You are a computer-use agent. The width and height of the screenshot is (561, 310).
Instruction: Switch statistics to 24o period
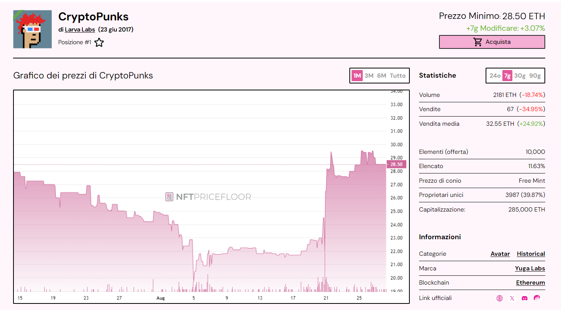click(x=495, y=76)
